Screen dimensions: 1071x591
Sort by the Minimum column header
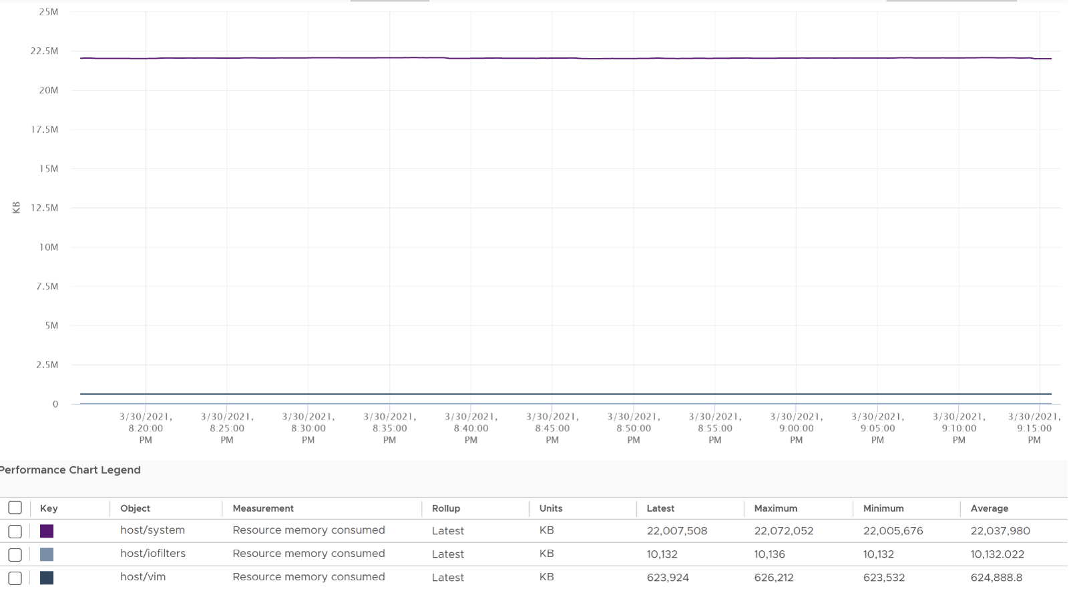point(883,508)
